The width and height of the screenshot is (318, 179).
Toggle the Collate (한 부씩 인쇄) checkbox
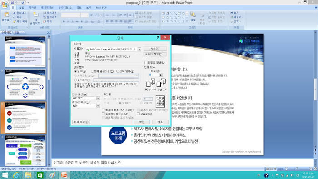tap(146, 89)
